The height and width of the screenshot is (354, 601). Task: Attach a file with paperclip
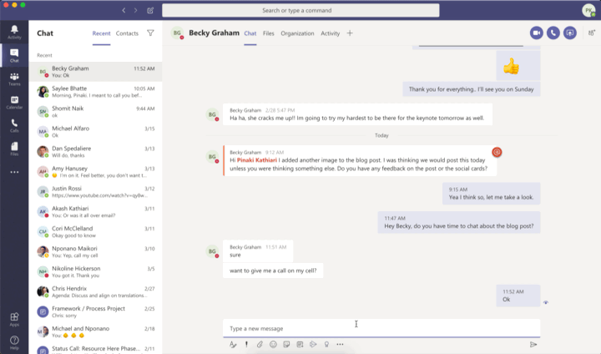pyautogui.click(x=260, y=345)
